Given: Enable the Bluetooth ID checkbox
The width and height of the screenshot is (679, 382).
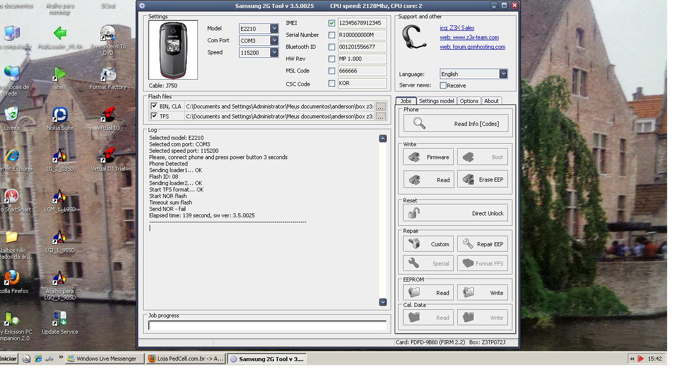Looking at the screenshot, I should (332, 47).
